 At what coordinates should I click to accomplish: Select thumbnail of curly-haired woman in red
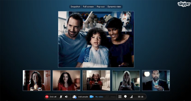(x=66, y=81)
